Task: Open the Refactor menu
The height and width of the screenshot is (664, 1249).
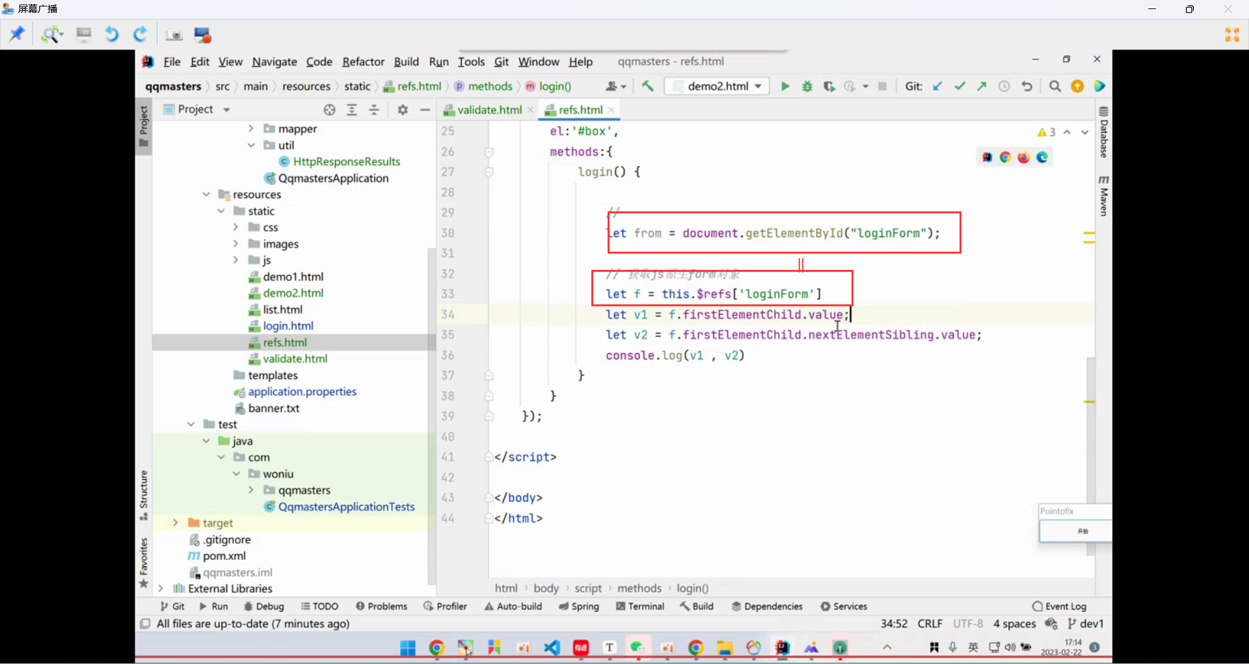Action: coord(363,62)
